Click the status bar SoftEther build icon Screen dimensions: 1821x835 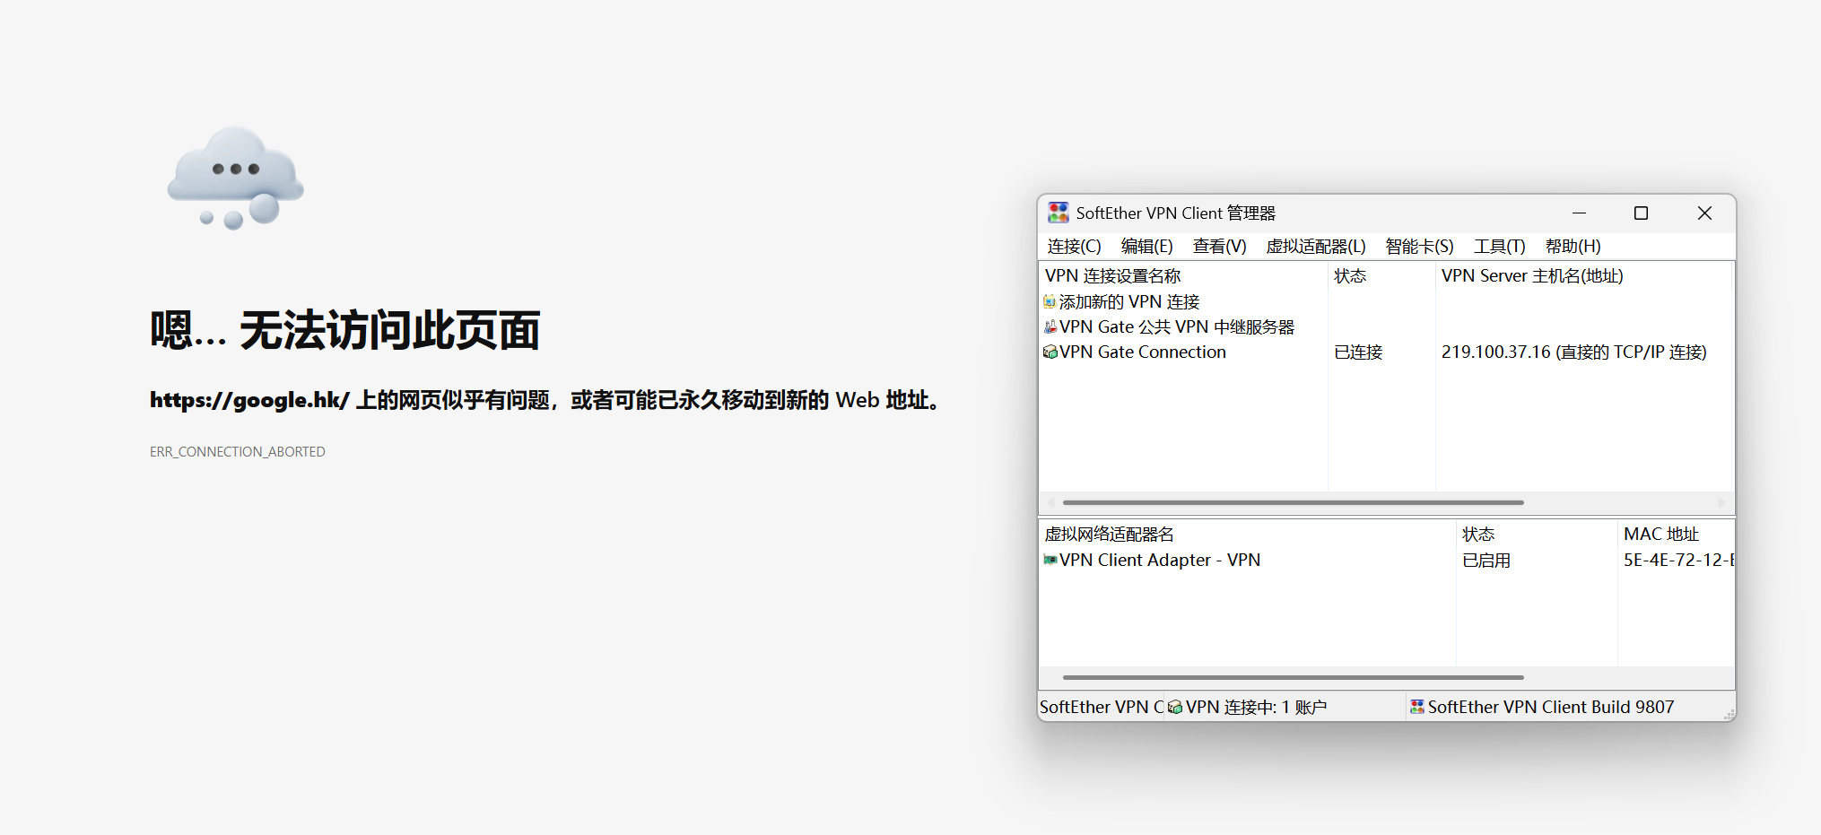coord(1416,708)
